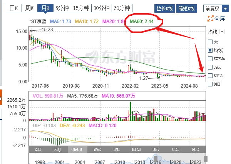Image resolution: width=231 pixels, height=164 pixels.
Task: Click the MACD: 0.120 value
Action: [x=102, y=126]
